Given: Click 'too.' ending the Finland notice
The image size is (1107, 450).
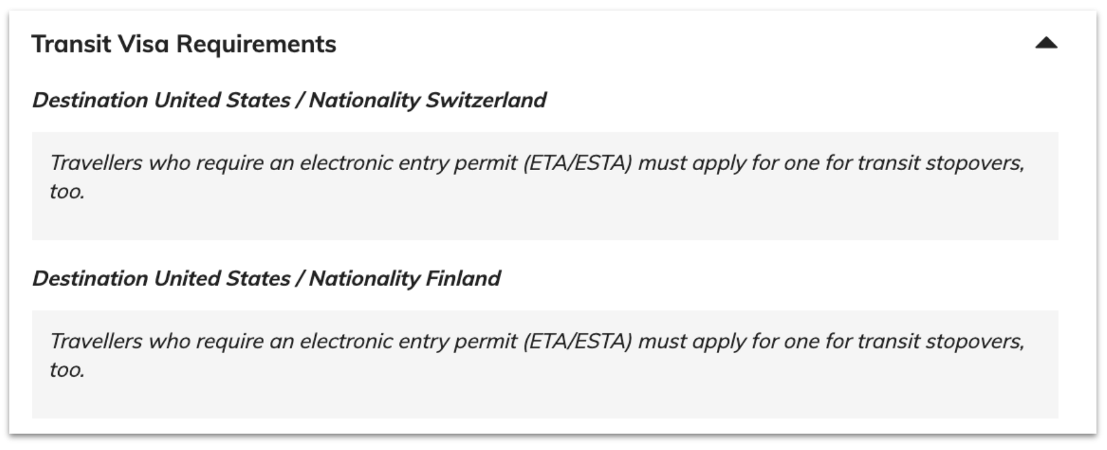Looking at the screenshot, I should pyautogui.click(x=67, y=370).
